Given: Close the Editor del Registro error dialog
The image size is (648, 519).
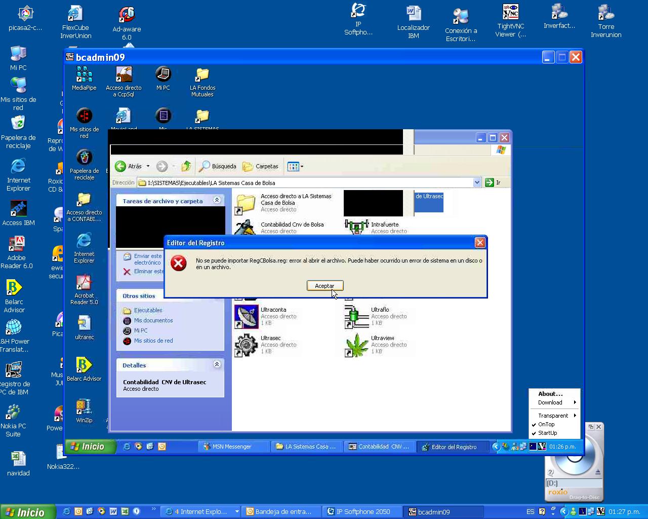Looking at the screenshot, I should tap(480, 243).
